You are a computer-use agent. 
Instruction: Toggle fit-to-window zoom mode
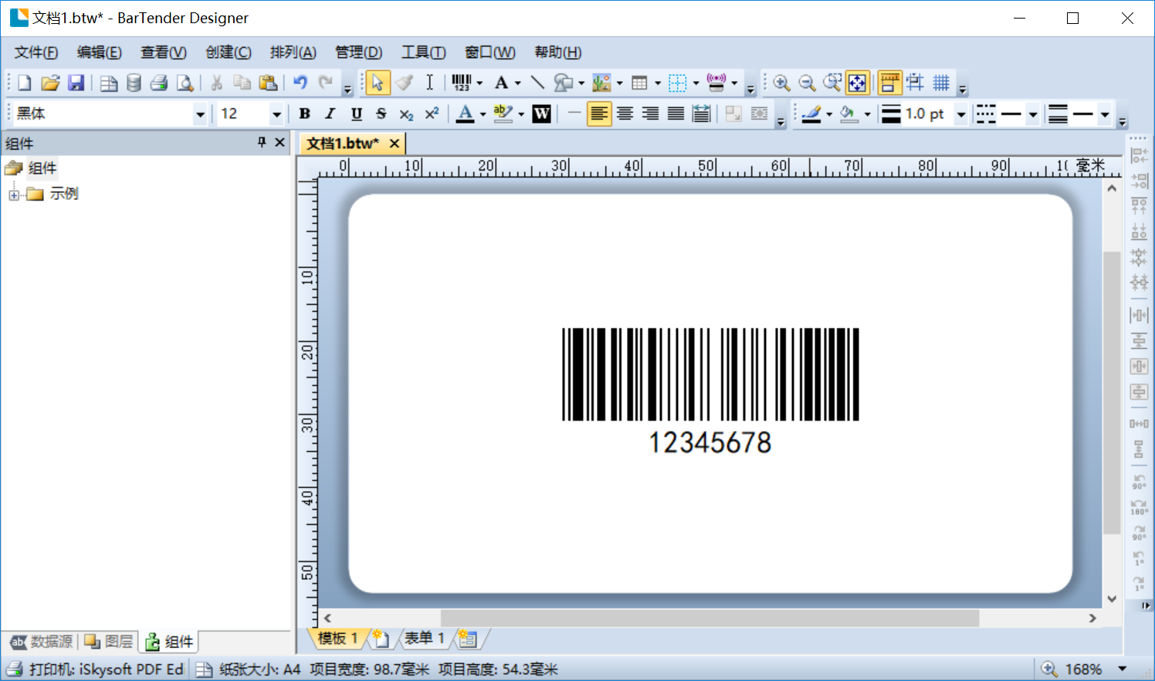(858, 83)
